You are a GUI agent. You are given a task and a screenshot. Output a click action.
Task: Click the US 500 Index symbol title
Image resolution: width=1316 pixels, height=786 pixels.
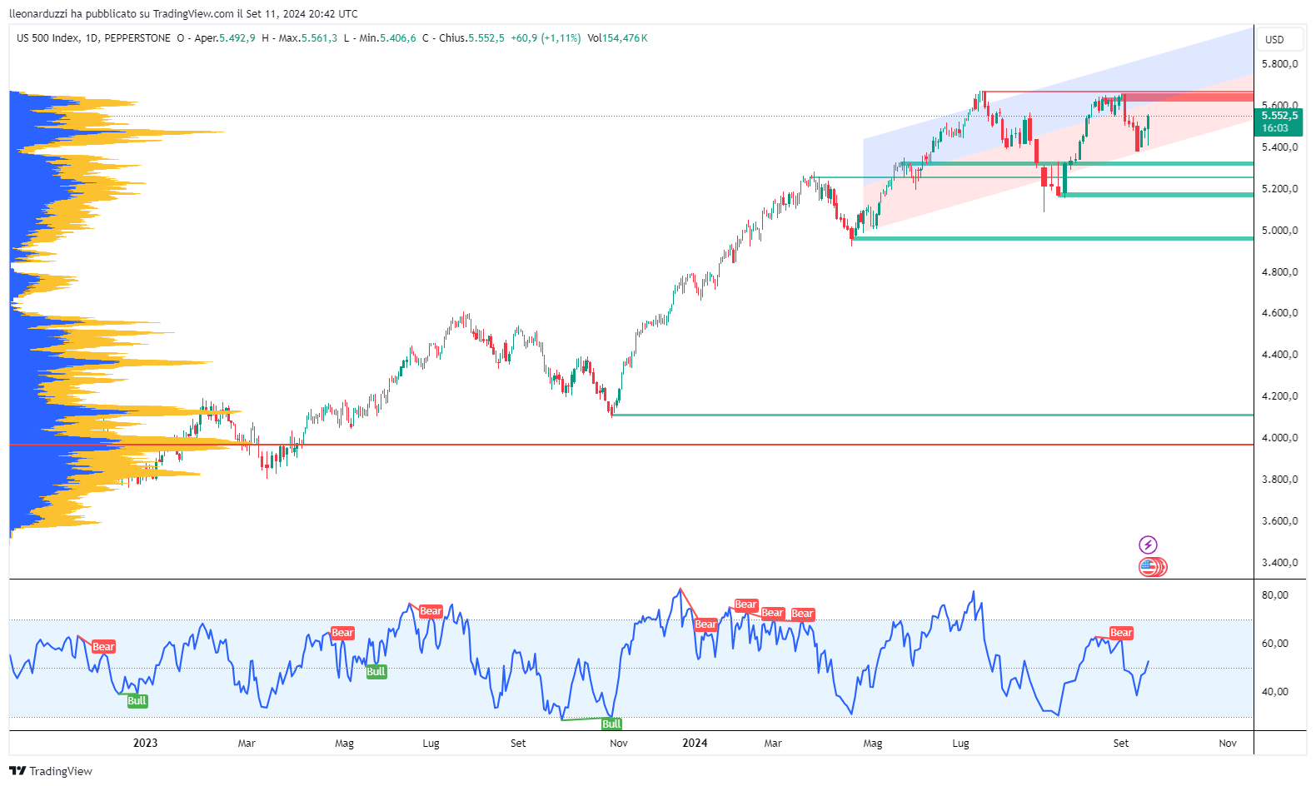(x=47, y=38)
